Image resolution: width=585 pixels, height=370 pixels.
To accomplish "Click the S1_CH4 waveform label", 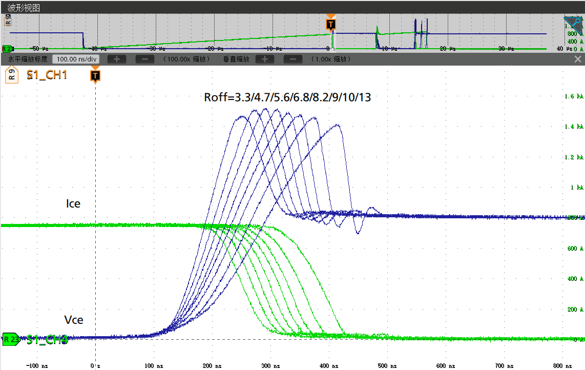I will (x=47, y=339).
